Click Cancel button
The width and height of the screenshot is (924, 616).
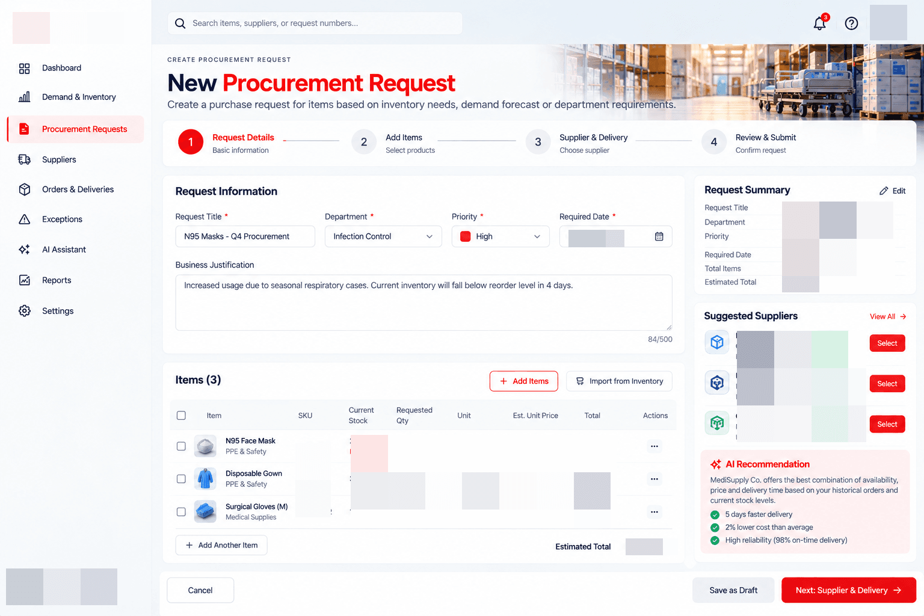[200, 590]
